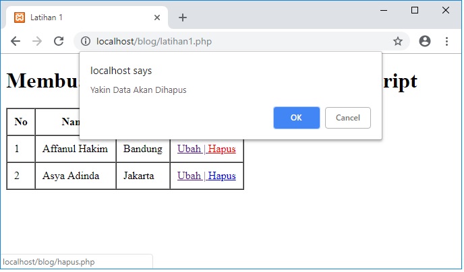Open the Chrome profile avatar
The width and height of the screenshot is (464, 272).
point(425,41)
